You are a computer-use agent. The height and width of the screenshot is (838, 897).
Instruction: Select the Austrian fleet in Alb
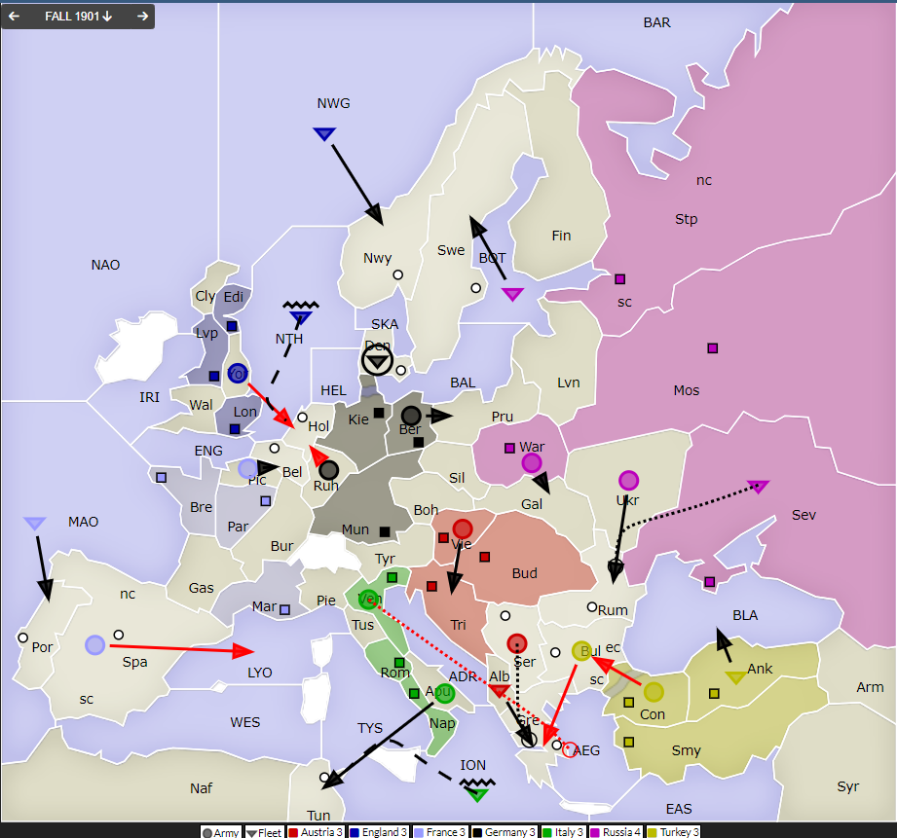(499, 691)
